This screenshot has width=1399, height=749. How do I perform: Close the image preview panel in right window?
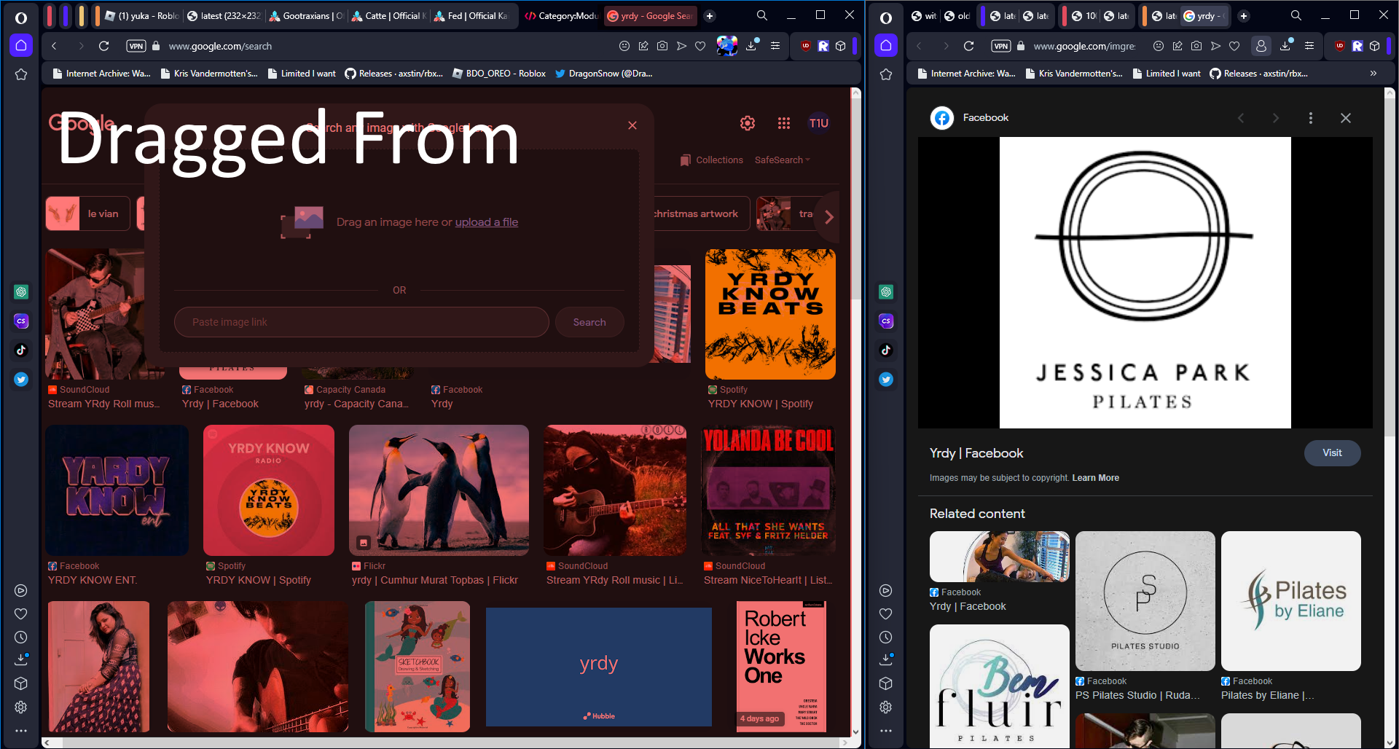[x=1346, y=118]
